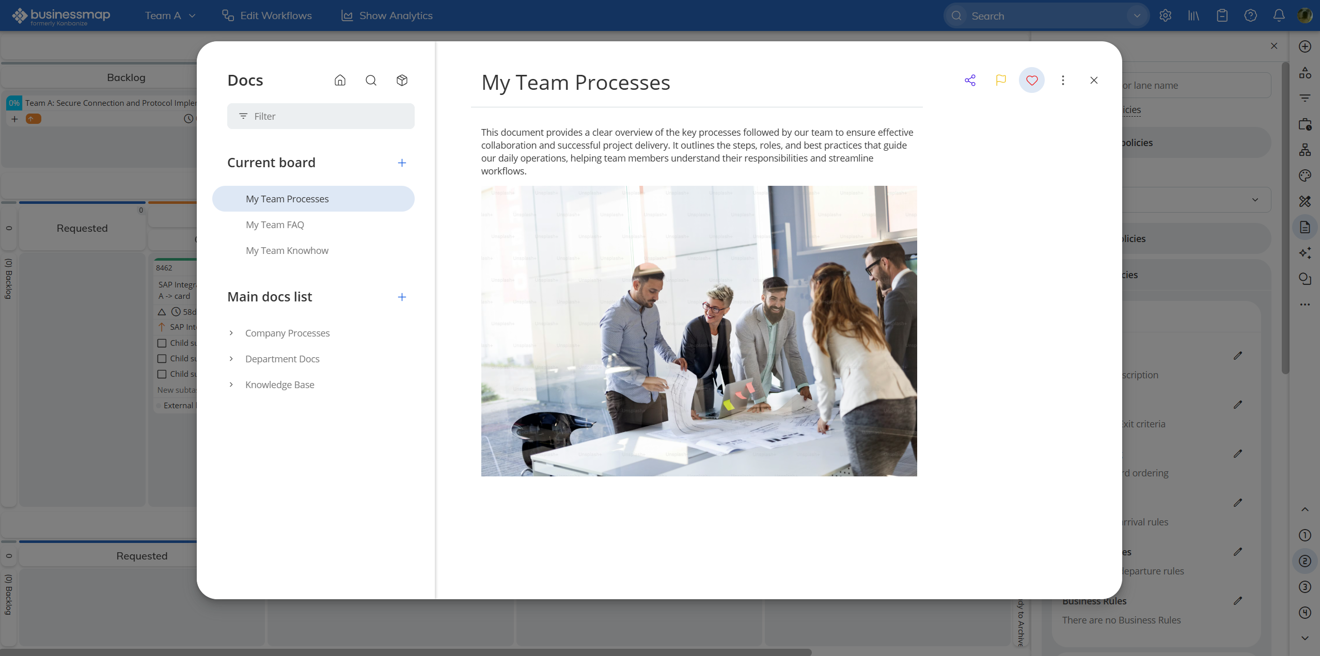Screen dimensions: 1320x656
Task: Add a new doc to Current board
Action: click(402, 162)
